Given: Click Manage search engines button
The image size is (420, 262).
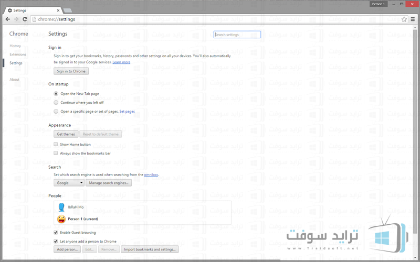Looking at the screenshot, I should tap(109, 183).
